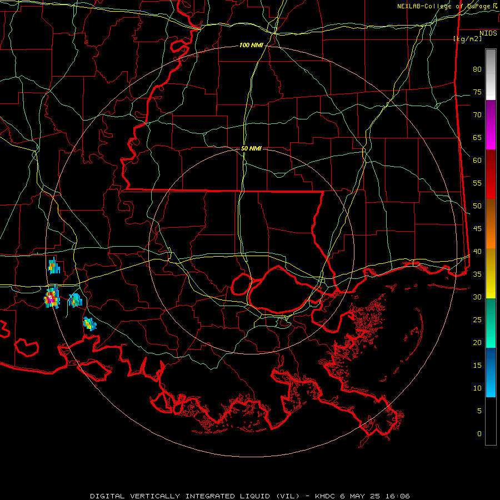Click the 50 value on the color scale

tap(477, 206)
